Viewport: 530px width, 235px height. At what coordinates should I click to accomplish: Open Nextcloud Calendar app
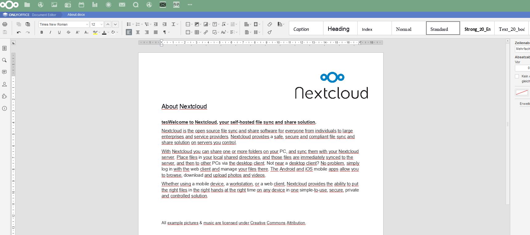[81, 5]
